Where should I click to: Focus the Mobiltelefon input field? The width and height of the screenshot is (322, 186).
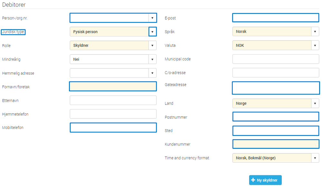tap(113, 128)
